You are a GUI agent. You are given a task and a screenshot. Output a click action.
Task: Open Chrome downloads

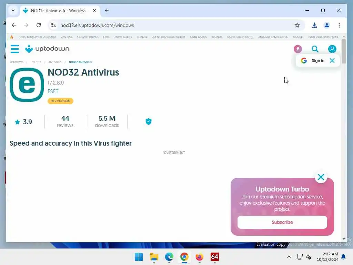(x=314, y=25)
